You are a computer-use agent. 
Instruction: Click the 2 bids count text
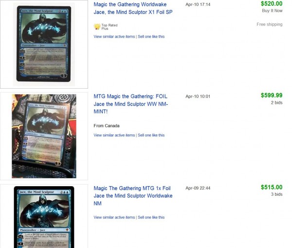[276, 103]
